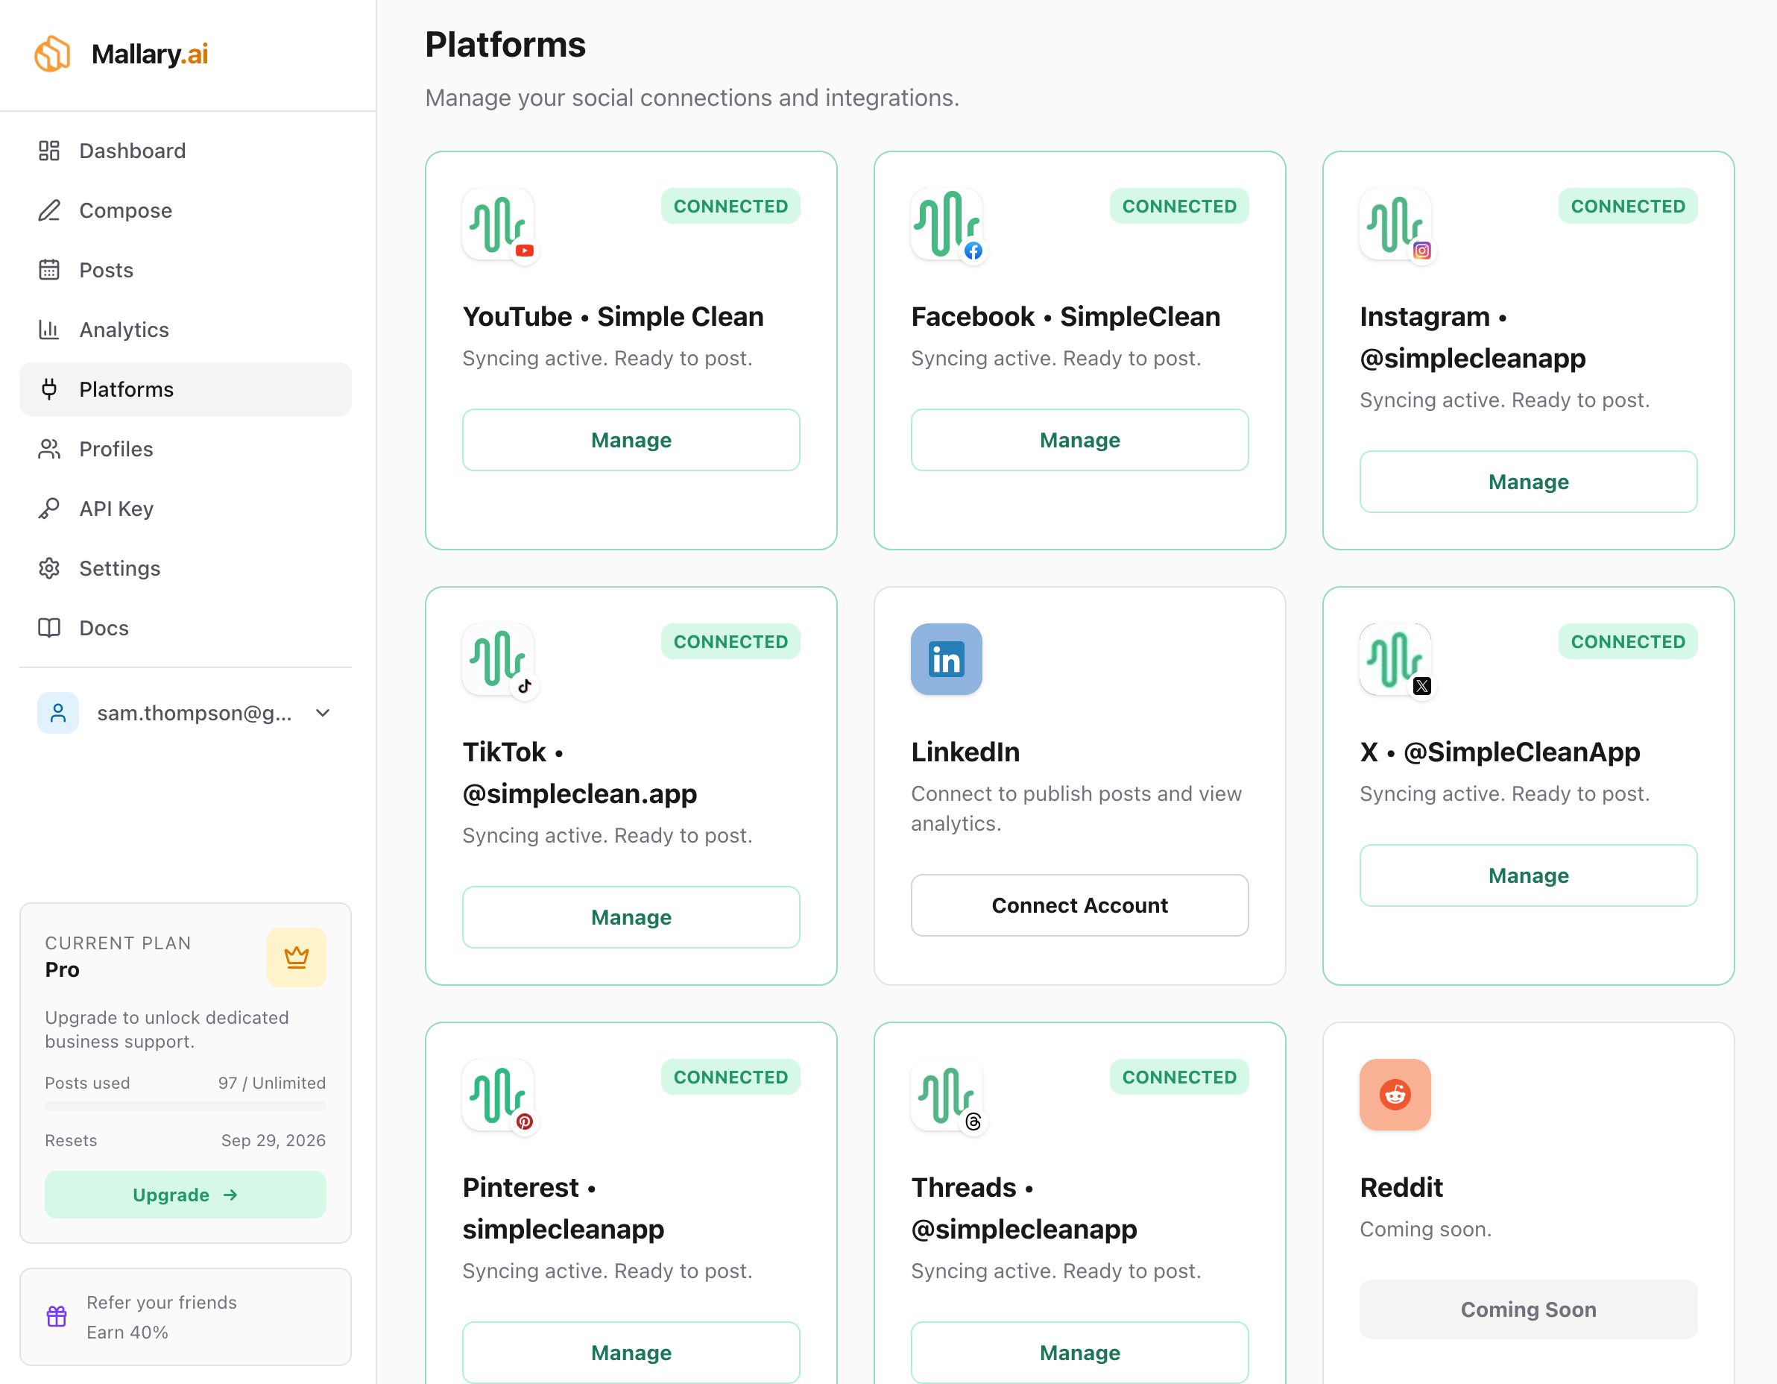
Task: Manage the Threads @simplecleanapp connection
Action: pos(1080,1353)
